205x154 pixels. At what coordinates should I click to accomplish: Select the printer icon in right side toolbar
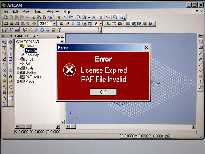tap(200, 70)
